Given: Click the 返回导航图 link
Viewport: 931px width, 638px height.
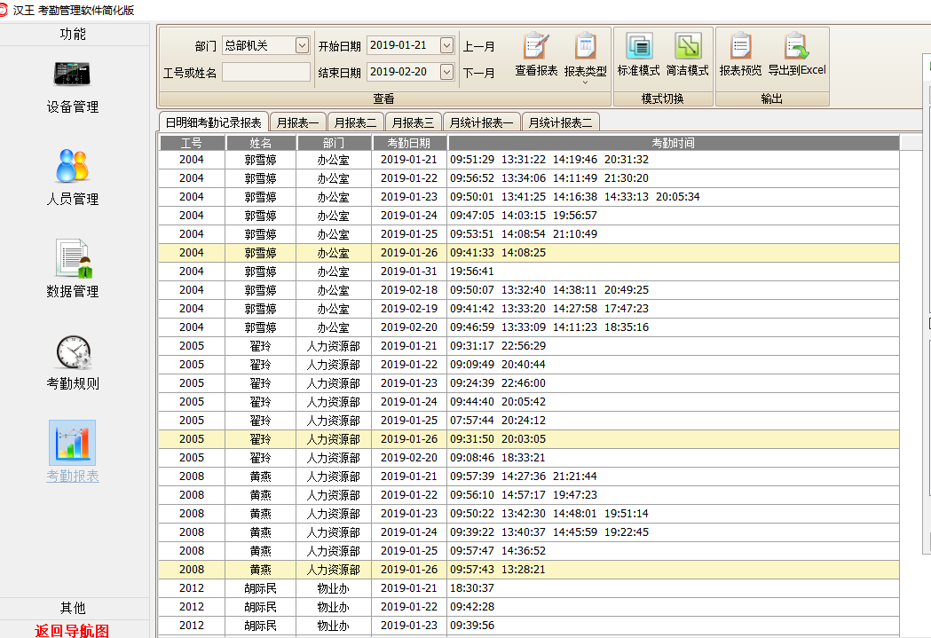Looking at the screenshot, I should tap(73, 630).
